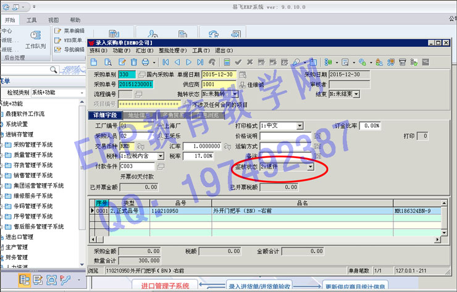The width and height of the screenshot is (457, 292).
Task: Click the 供应商 field containing 1001
Action: tap(219, 85)
